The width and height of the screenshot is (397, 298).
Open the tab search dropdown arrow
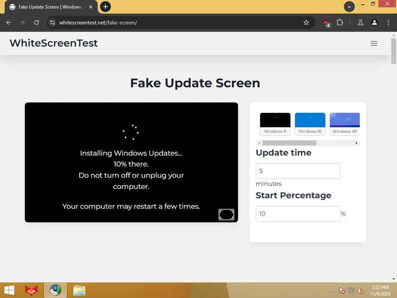click(349, 7)
